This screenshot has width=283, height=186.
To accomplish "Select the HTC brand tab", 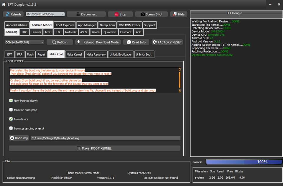I will (x=24, y=32).
